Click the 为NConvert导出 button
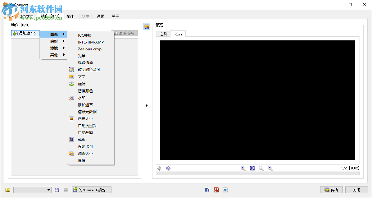 (x=91, y=190)
